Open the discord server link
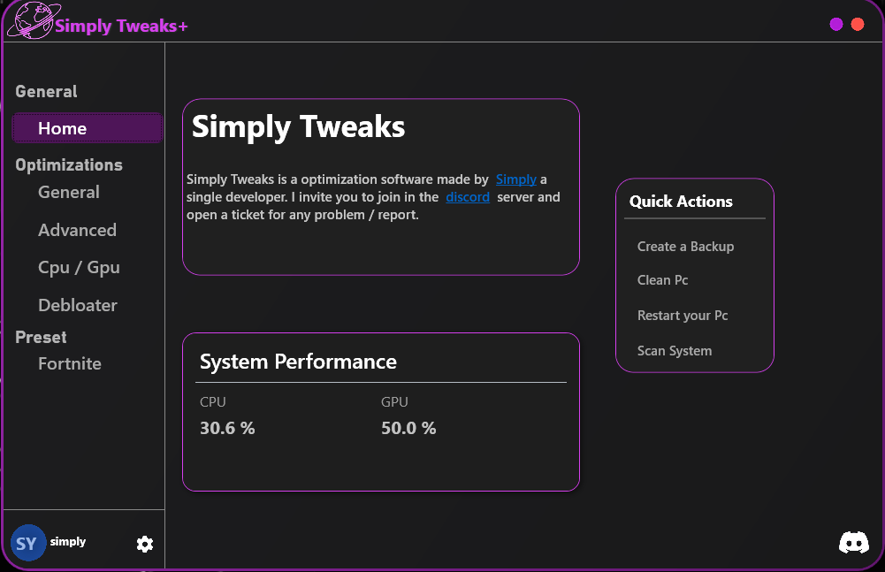The image size is (885, 572). tap(468, 196)
